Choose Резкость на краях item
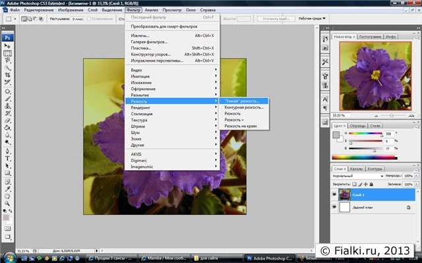The width and height of the screenshot is (422, 263). (x=244, y=126)
